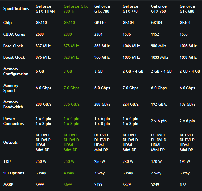Click the GK104 chip under GTX 770

[x=128, y=23]
